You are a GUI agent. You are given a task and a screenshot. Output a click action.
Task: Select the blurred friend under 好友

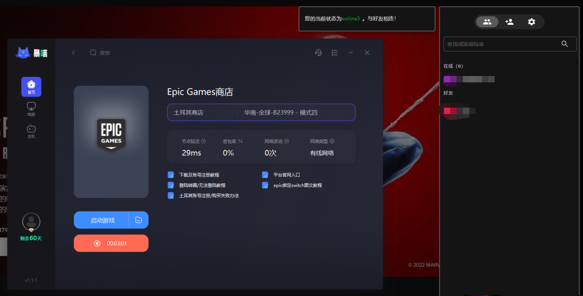460,111
